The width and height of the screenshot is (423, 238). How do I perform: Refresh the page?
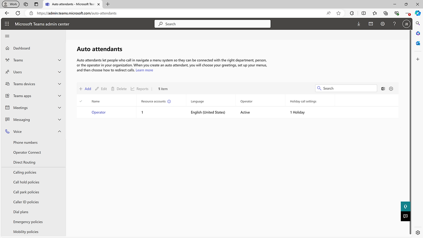pos(18,13)
